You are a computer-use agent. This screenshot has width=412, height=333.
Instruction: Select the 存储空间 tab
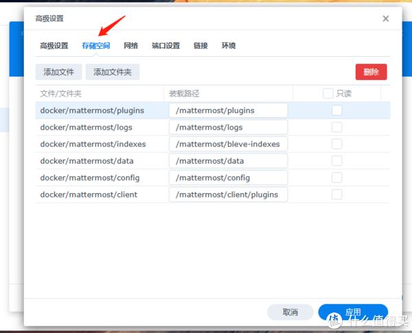[96, 46]
